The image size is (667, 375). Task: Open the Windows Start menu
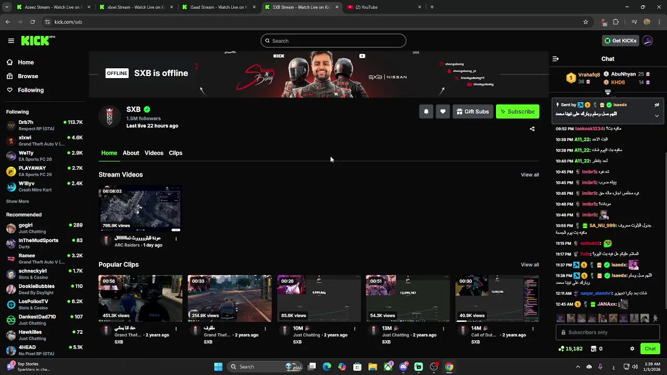click(218, 367)
